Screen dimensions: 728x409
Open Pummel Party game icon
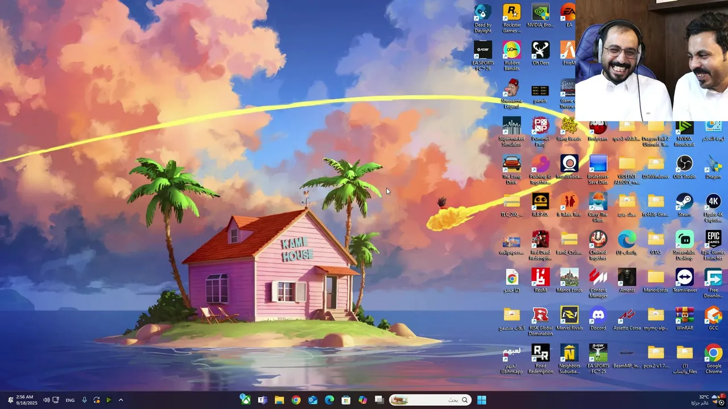point(540,132)
